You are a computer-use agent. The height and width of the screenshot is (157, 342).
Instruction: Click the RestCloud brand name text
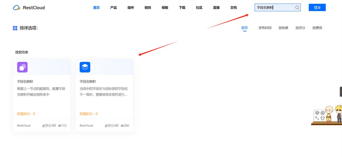[x=34, y=8]
